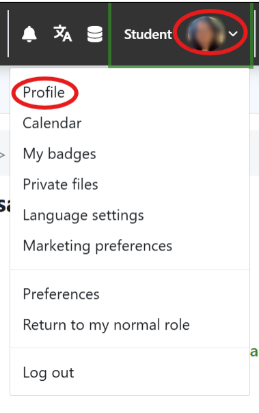Image resolution: width=259 pixels, height=413 pixels.
Task: Click the partially hidden bold heading text
Action: tap(5, 206)
